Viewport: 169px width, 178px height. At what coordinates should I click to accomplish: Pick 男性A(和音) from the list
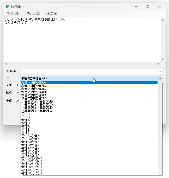(x=89, y=148)
